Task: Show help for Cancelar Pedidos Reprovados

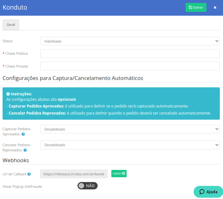Action: pos(25,150)
